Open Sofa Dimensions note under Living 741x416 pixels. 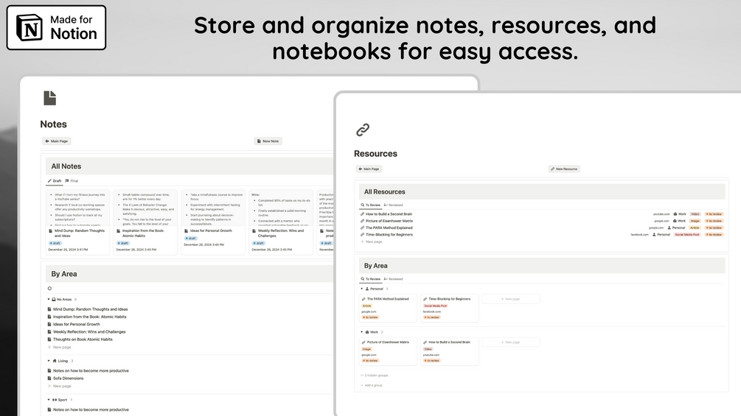(68, 378)
